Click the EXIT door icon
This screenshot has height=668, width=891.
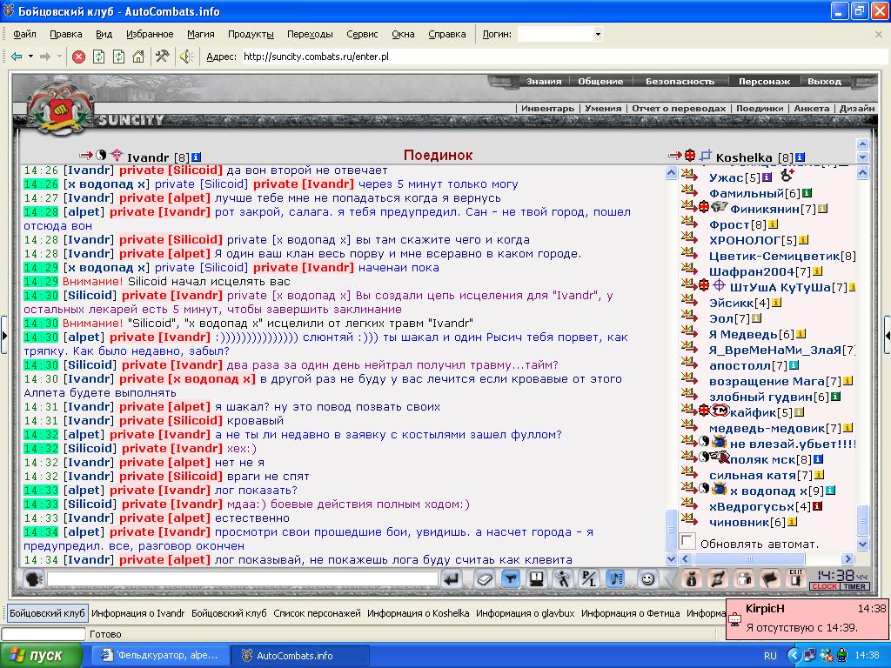[795, 578]
